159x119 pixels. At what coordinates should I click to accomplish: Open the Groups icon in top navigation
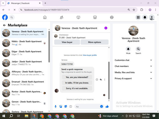pos(112,17)
